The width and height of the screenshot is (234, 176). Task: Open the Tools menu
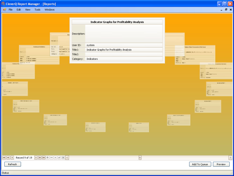pyautogui.click(x=37, y=9)
